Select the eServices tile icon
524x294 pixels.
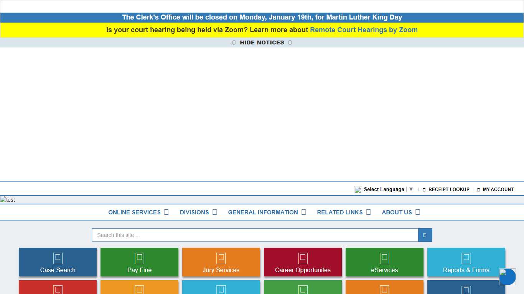[x=384, y=258]
